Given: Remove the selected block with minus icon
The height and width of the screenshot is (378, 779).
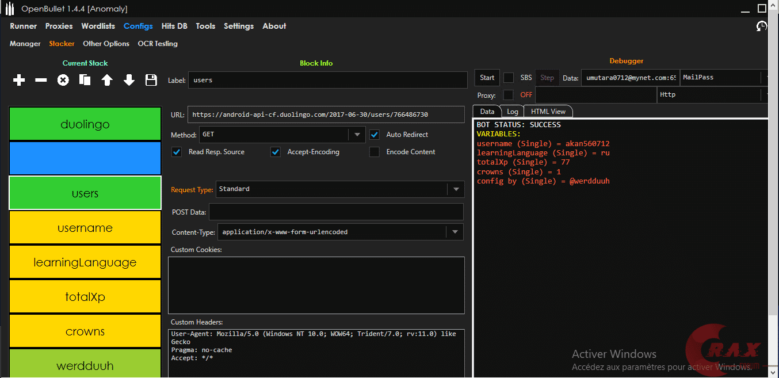Looking at the screenshot, I should pos(41,81).
